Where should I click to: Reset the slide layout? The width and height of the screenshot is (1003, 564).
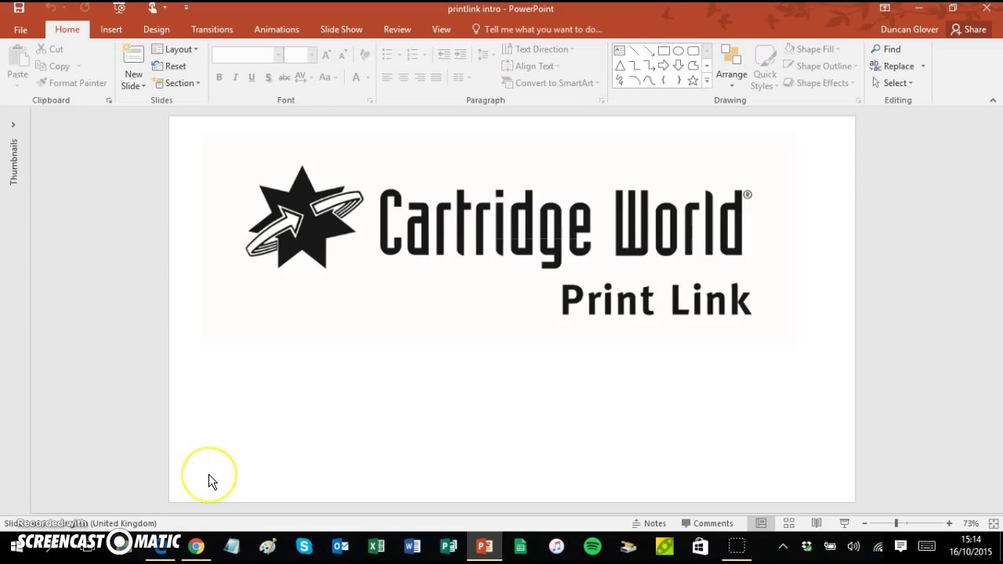click(169, 66)
